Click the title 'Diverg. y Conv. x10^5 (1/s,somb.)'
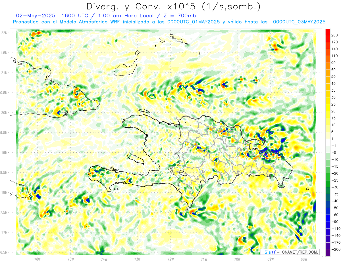Viewport: 341px width, 263px height. coord(173,7)
